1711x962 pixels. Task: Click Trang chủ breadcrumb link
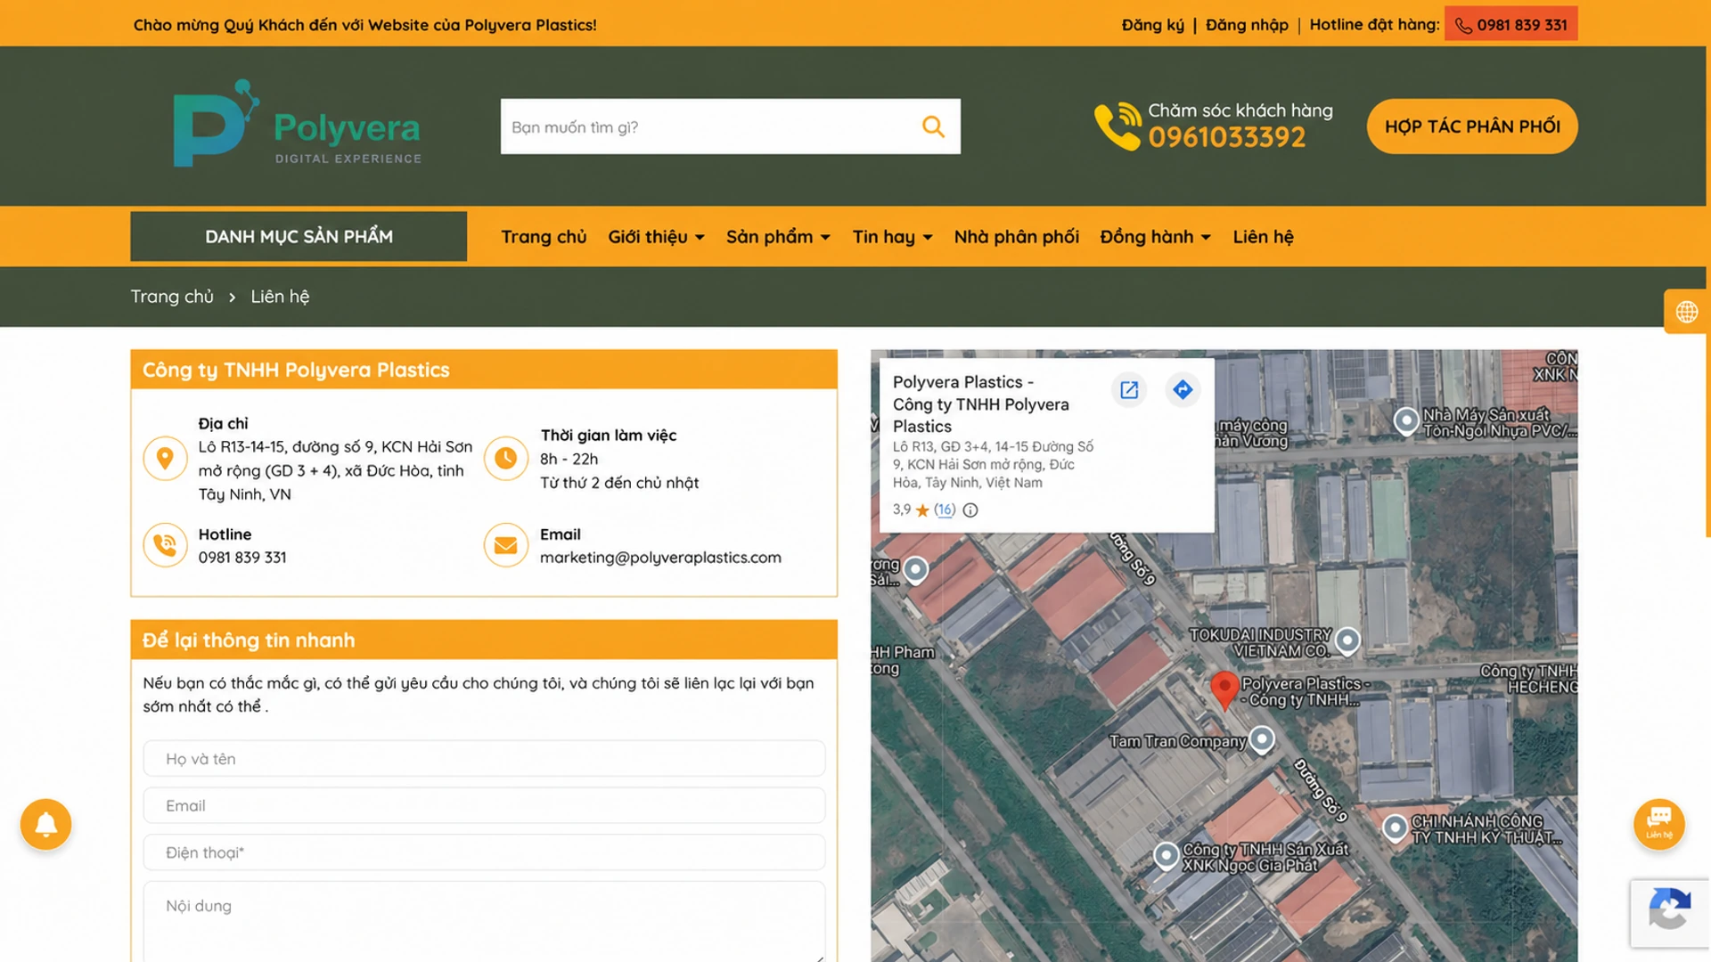pos(172,297)
